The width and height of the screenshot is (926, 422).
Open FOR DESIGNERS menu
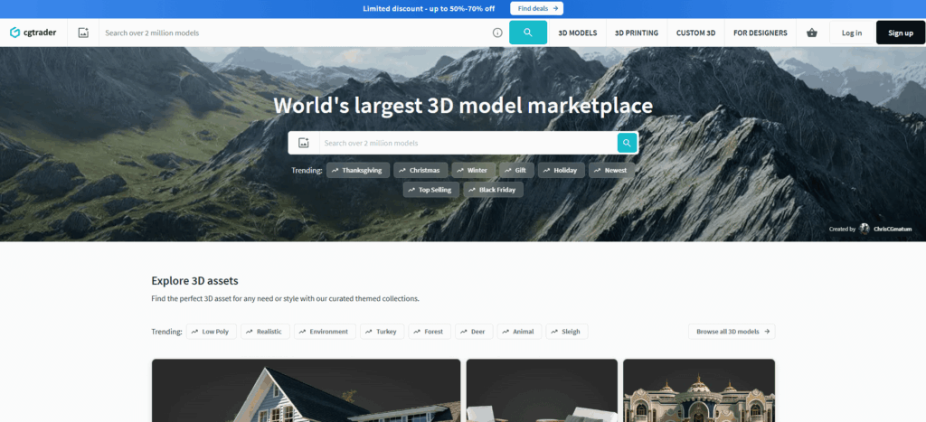(760, 33)
